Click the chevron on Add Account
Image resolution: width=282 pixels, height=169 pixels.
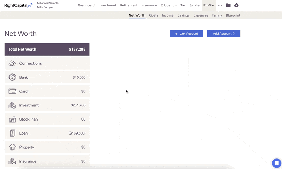(x=234, y=33)
